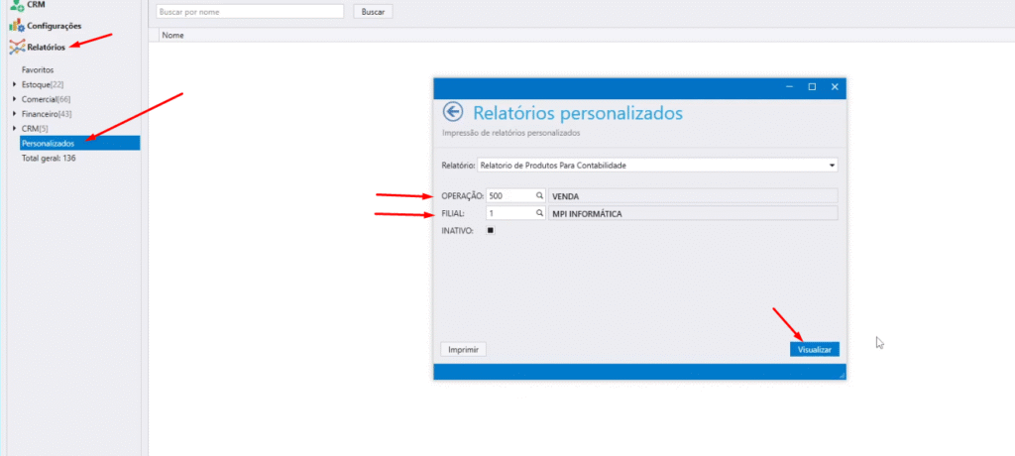Click the Relatórios graph icon
The image size is (1015, 456).
(x=16, y=47)
